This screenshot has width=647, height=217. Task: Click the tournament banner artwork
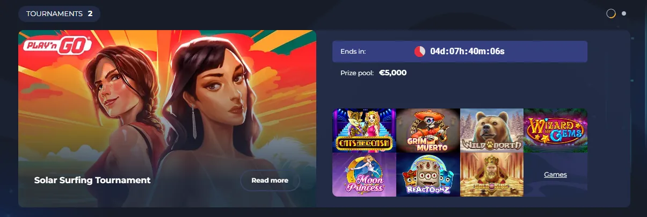167,119
